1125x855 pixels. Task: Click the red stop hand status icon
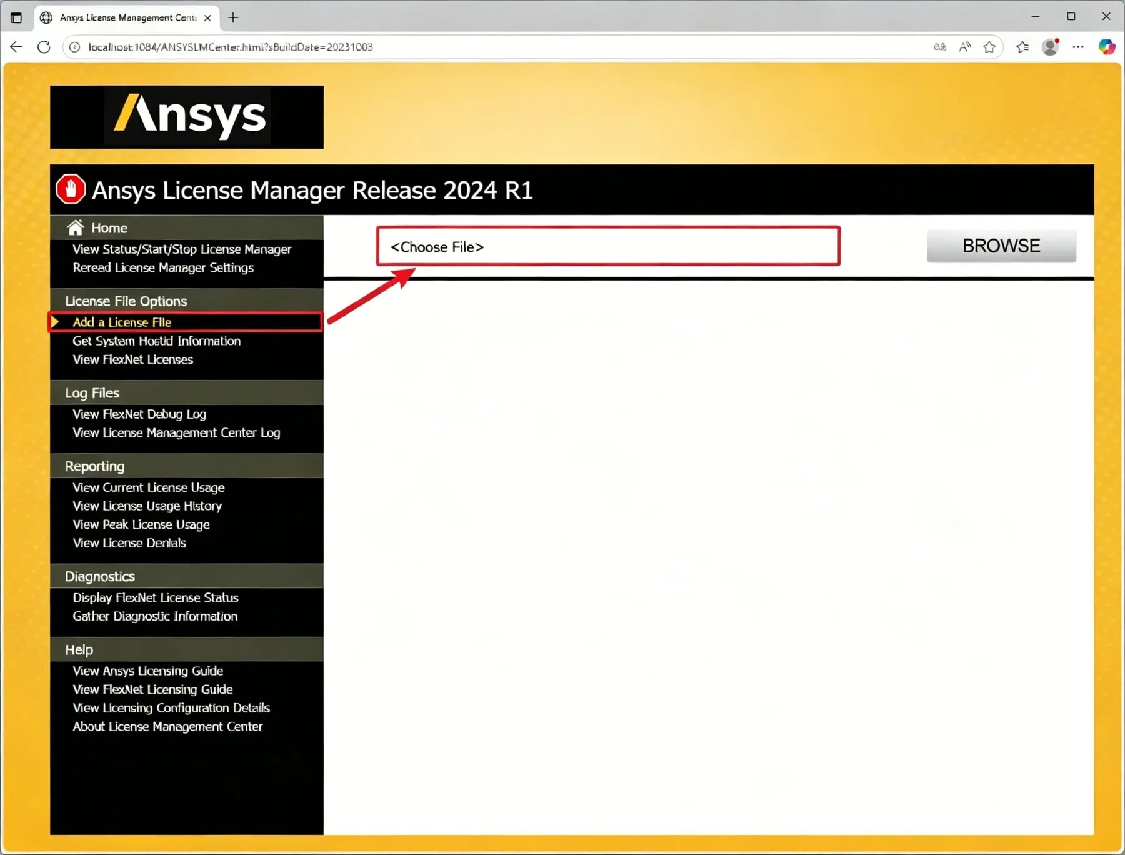[71, 189]
